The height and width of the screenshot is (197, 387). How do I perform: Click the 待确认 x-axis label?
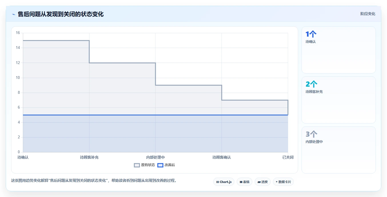[x=23, y=157]
